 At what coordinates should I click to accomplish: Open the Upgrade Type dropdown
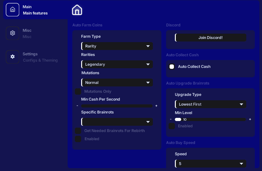(x=211, y=104)
